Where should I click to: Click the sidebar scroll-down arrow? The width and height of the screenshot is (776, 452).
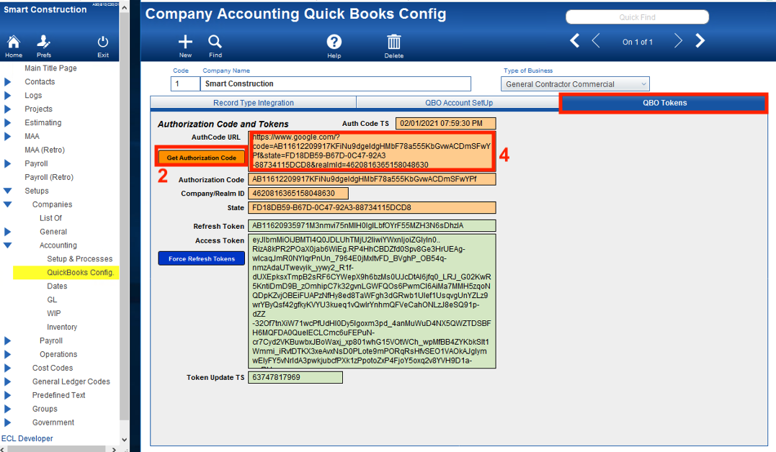click(x=124, y=439)
